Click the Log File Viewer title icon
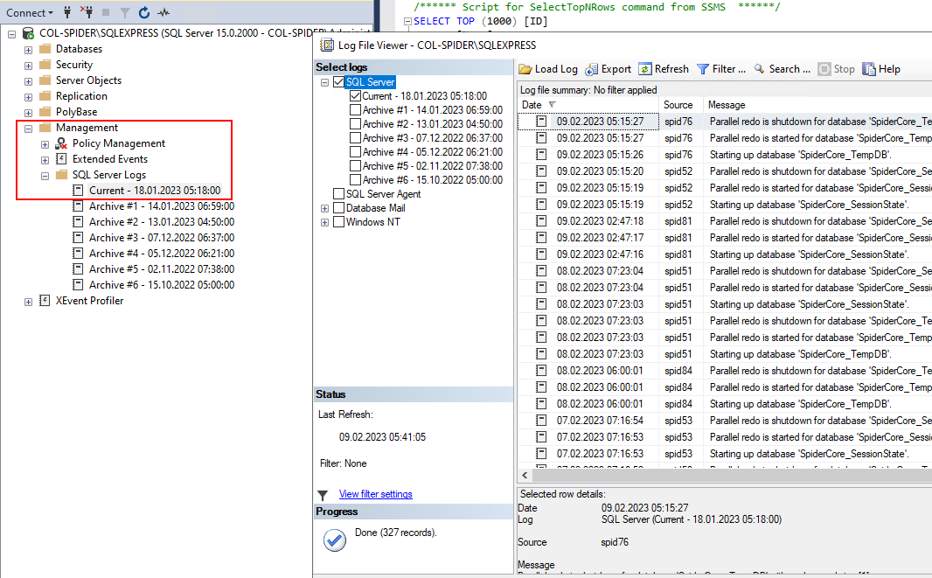Screen dimensions: 932x578 coord(327,45)
